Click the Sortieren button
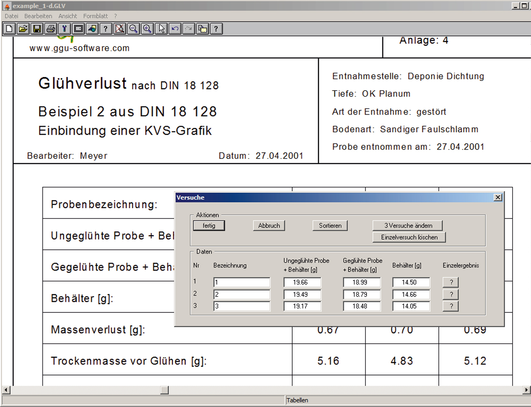 330,226
